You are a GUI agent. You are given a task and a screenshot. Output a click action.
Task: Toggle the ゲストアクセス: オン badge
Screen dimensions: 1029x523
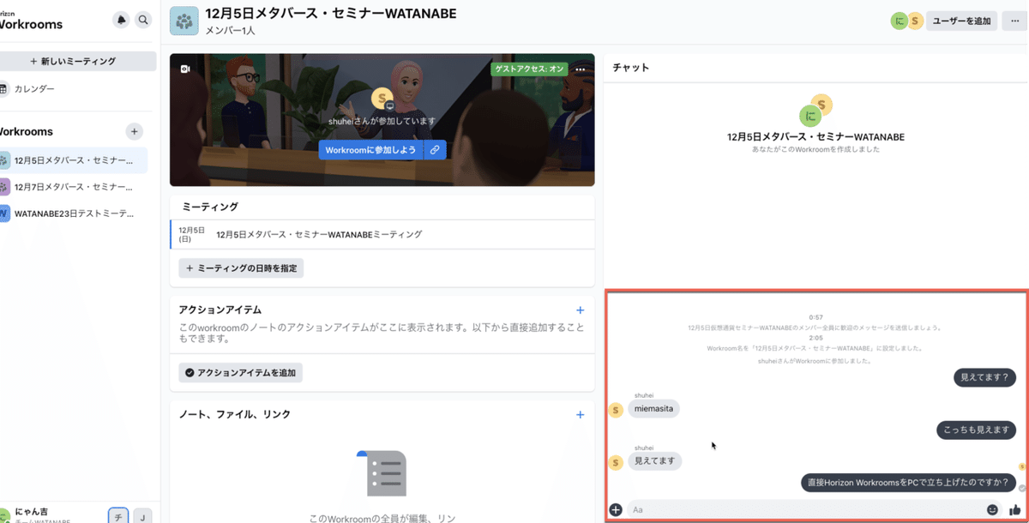pyautogui.click(x=529, y=69)
